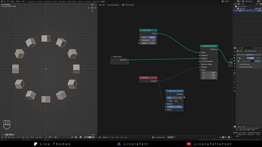Screen dimensions: 262x147
Task: Click the red X axis on the navigation gizmo
Action: coord(95,8)
